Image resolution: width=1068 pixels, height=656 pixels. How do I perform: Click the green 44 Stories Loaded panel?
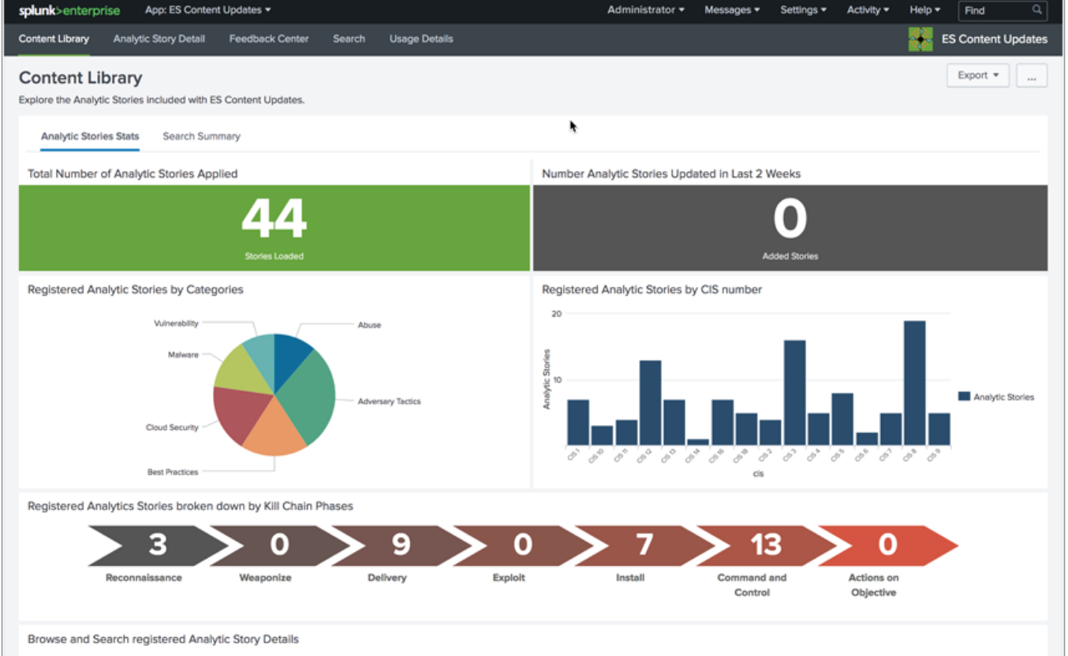point(274,228)
